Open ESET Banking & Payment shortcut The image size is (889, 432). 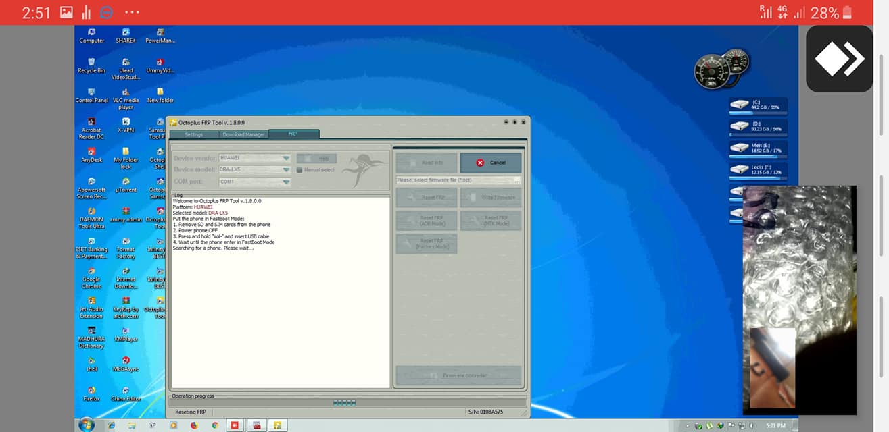click(91, 248)
